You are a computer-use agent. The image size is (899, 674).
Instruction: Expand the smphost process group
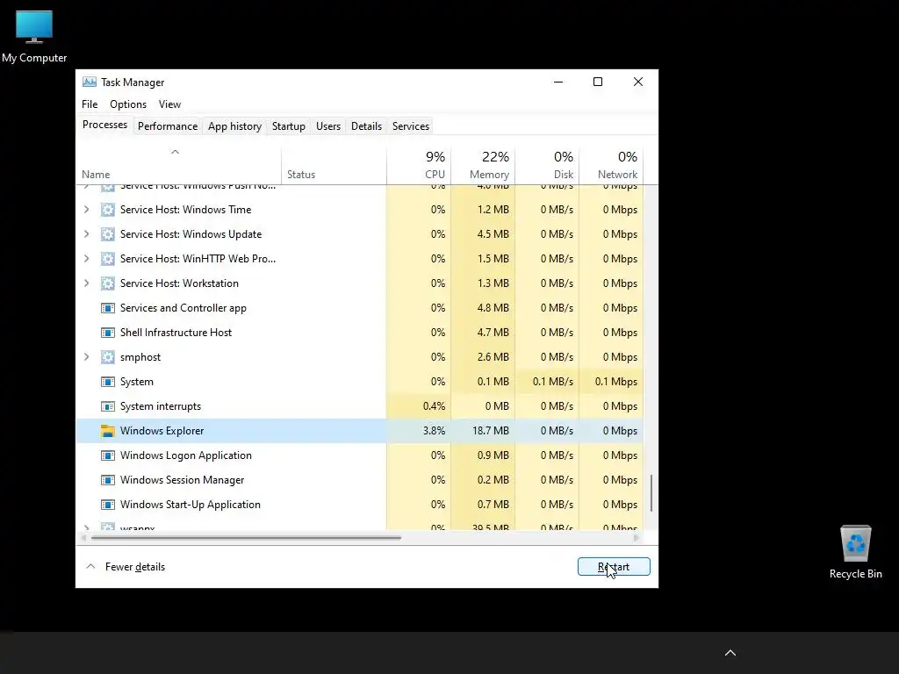(87, 358)
